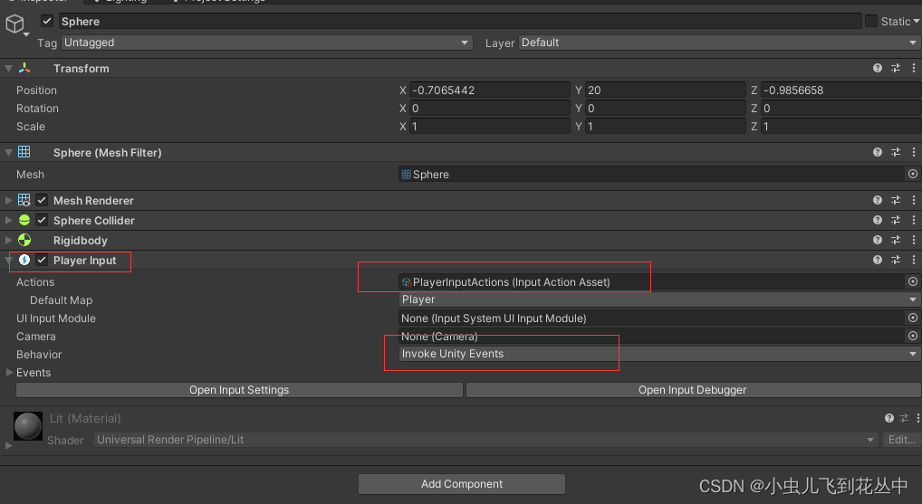Open Mesh Filter preset selector icon
This screenshot has width=922, height=504.
tap(896, 152)
